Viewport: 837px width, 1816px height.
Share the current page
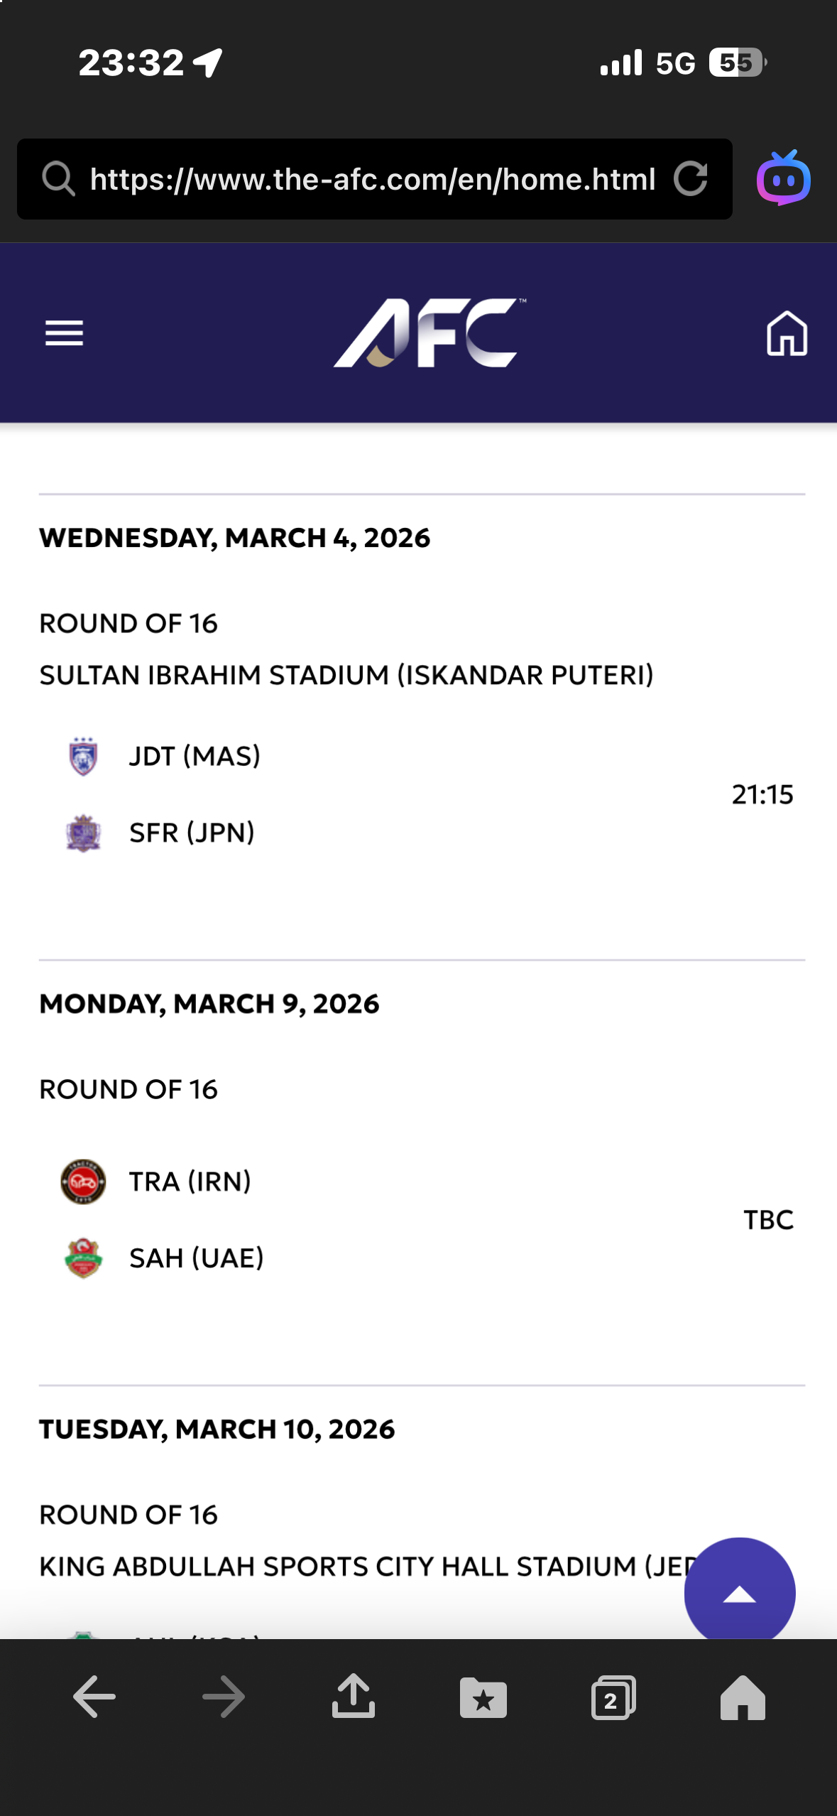point(354,1697)
